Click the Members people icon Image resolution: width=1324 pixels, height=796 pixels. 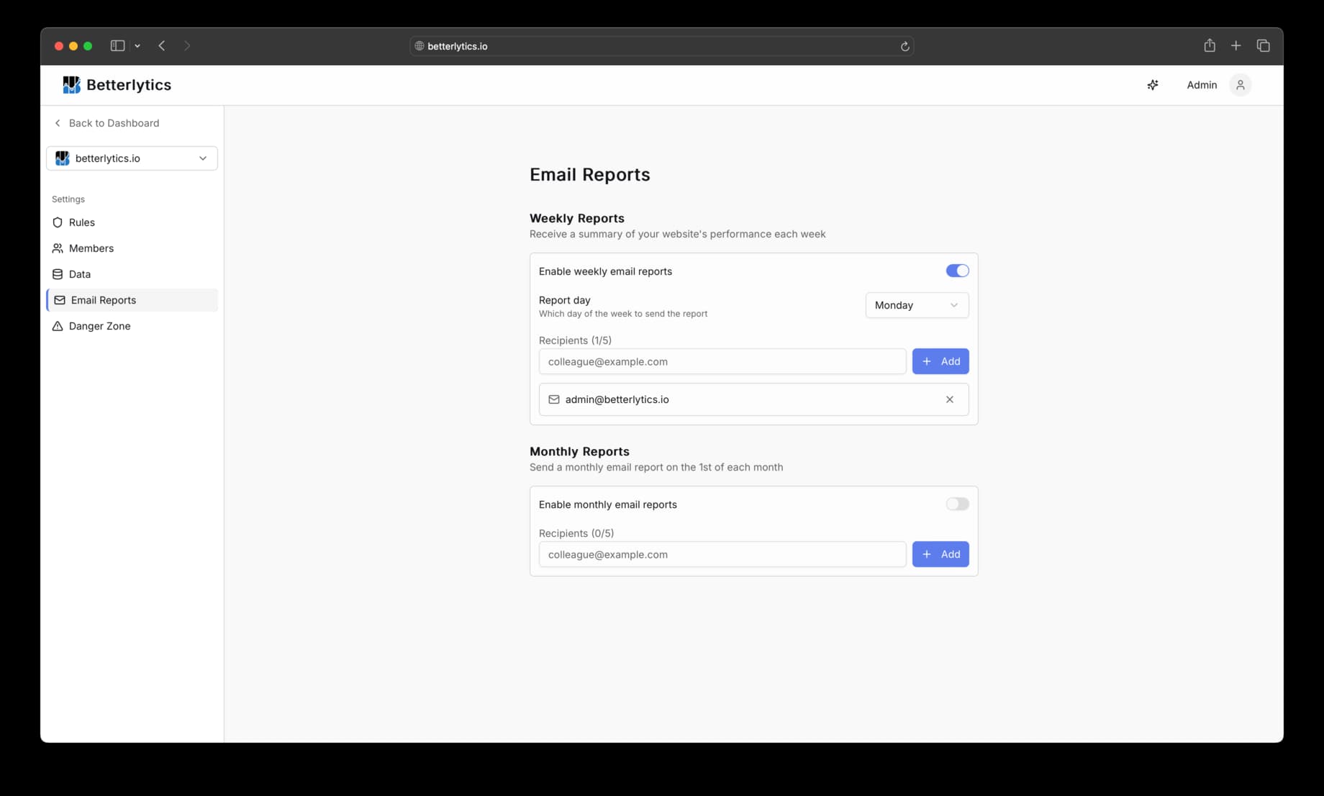point(58,248)
